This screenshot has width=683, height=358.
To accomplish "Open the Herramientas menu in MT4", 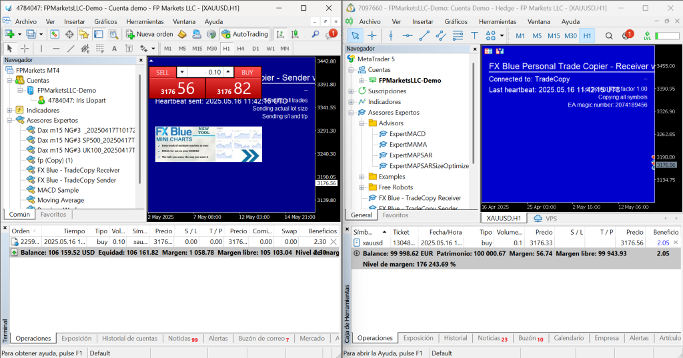I will point(145,22).
